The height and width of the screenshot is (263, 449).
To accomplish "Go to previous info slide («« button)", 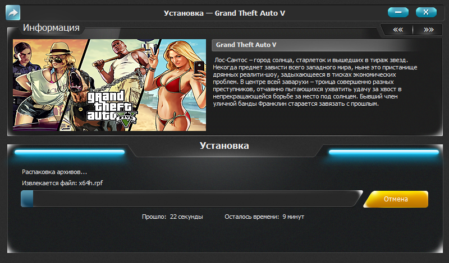I will tap(398, 30).
